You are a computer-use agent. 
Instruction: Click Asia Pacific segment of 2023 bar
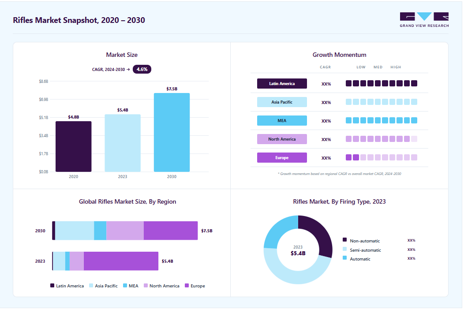click(59, 261)
